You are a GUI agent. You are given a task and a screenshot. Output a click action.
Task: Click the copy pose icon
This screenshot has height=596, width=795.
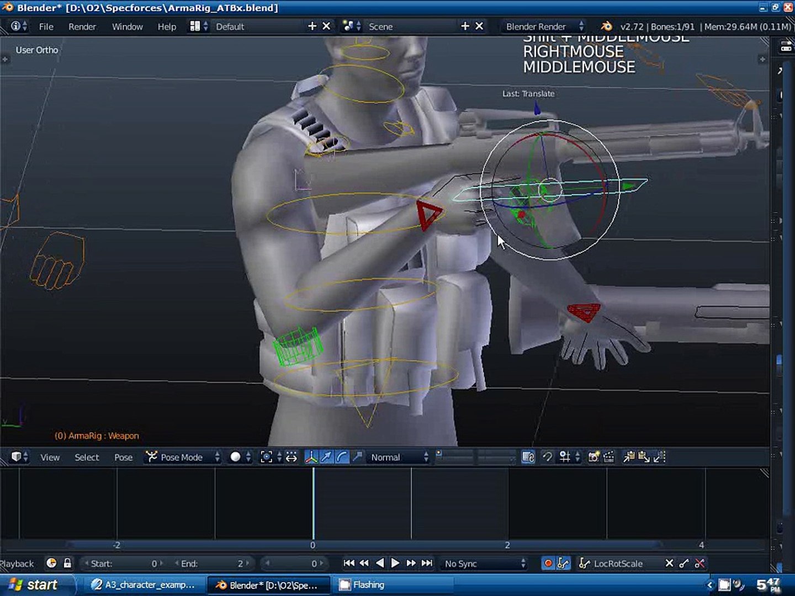tap(629, 457)
